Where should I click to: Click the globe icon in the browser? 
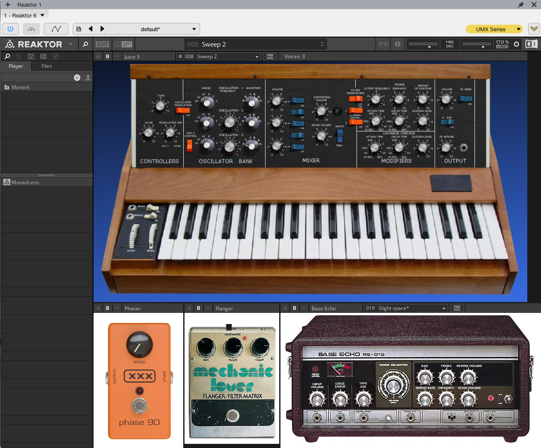tap(77, 77)
